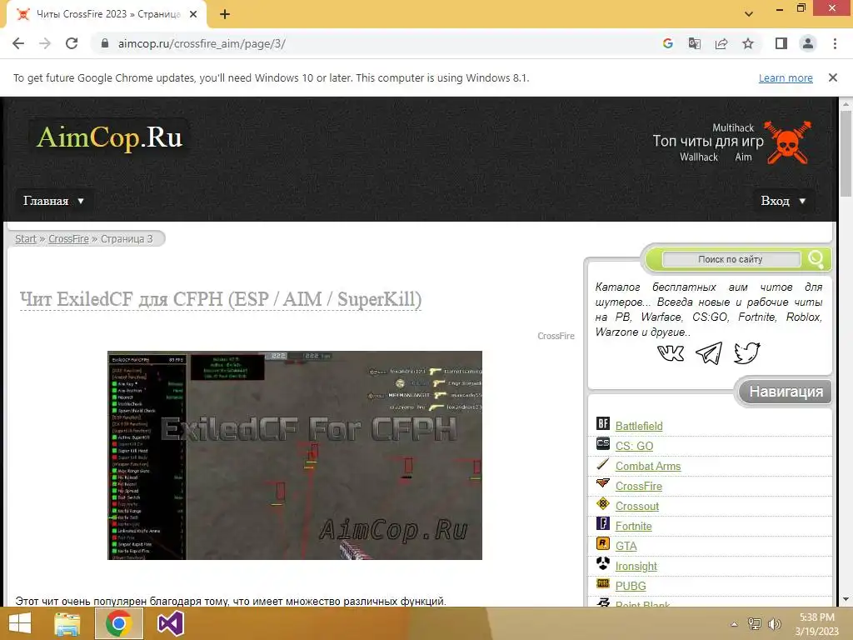Viewport: 853px width, 640px height.
Task: Click the Chrome taskbar icon
Action: tap(119, 623)
